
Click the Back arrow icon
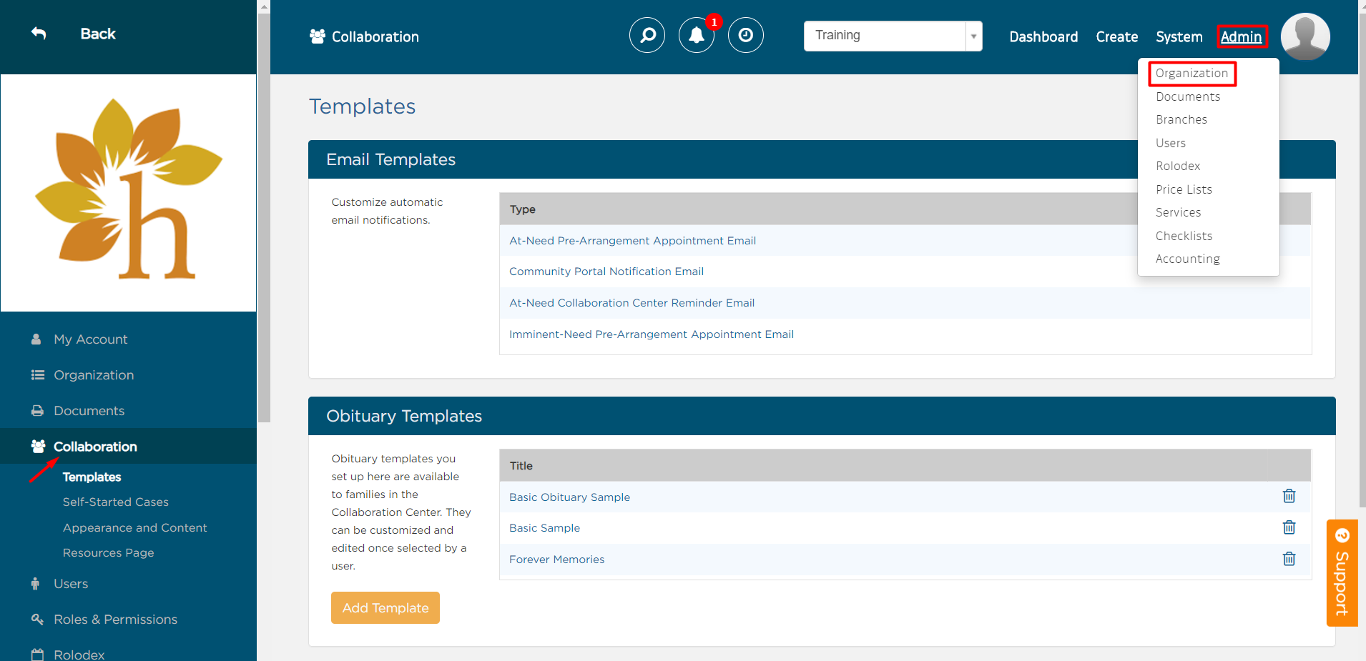pyautogui.click(x=39, y=34)
